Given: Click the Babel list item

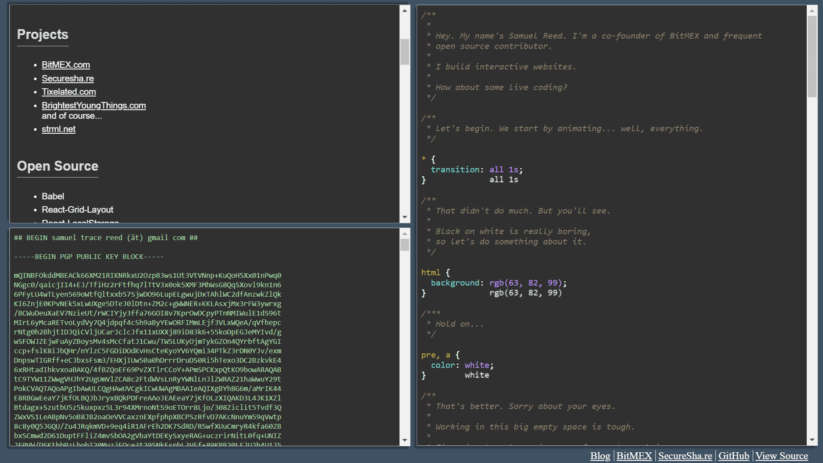Looking at the screenshot, I should 53,196.
